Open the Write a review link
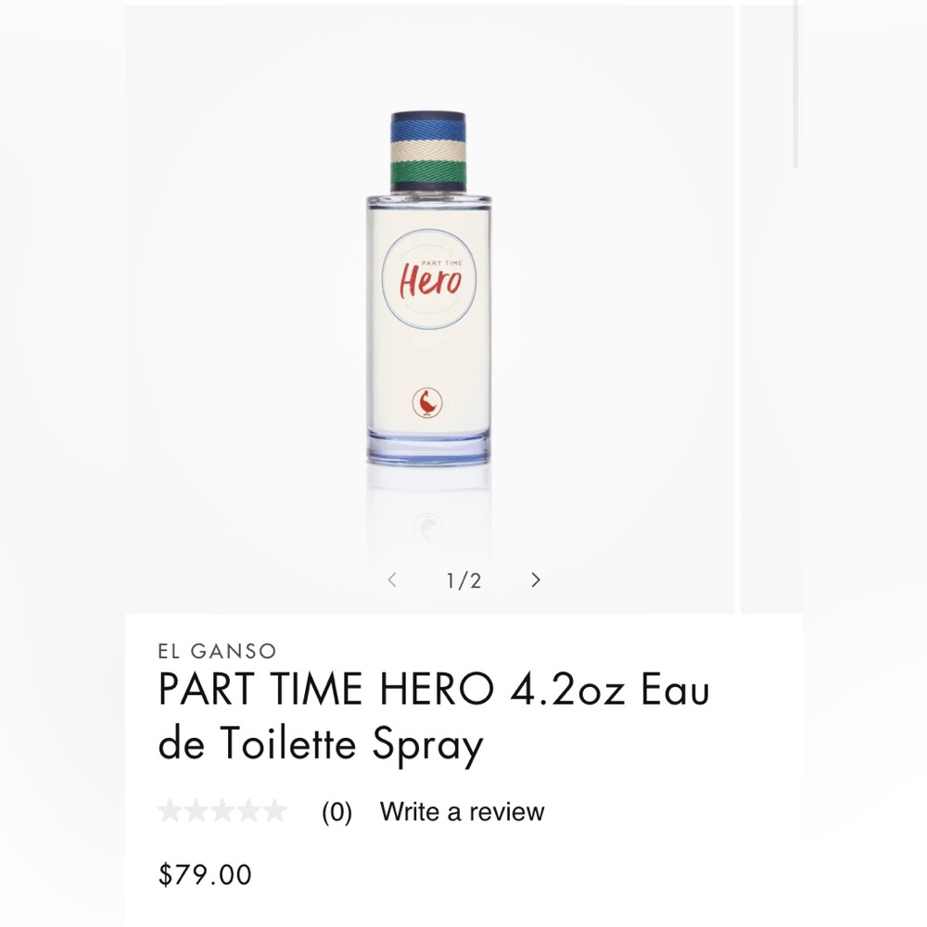927x927 pixels. pyautogui.click(x=461, y=811)
